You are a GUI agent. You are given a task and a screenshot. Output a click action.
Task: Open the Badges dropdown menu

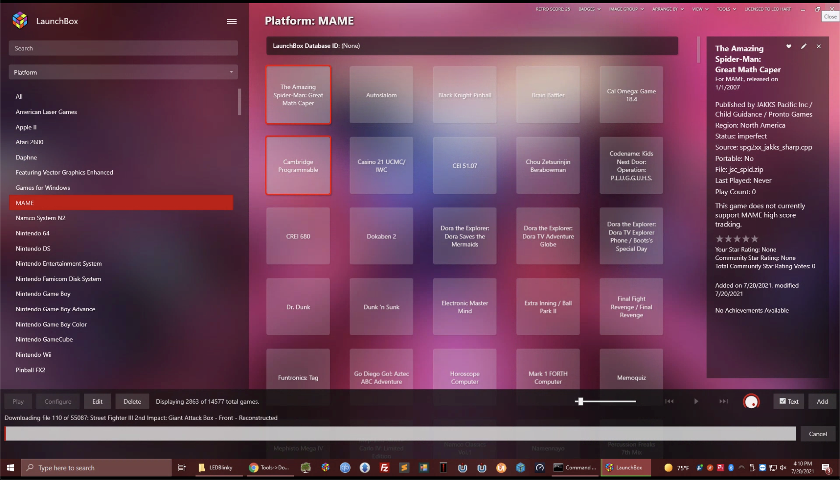pyautogui.click(x=589, y=9)
